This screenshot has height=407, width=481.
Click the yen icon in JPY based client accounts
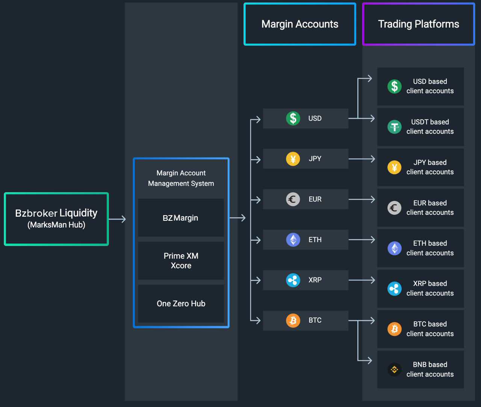point(395,167)
